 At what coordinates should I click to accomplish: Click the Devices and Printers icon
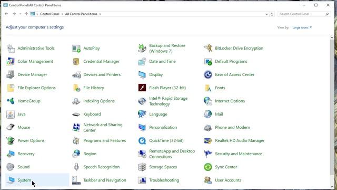point(76,74)
